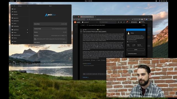
Task: Toggle bold in the comment editor toolbar
Action: tap(84, 74)
